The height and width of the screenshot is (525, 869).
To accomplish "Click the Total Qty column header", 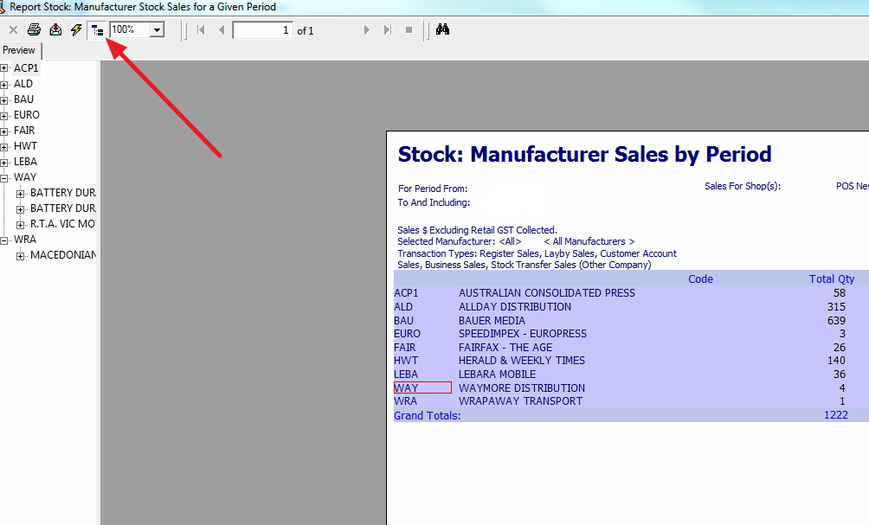I will pos(831,279).
